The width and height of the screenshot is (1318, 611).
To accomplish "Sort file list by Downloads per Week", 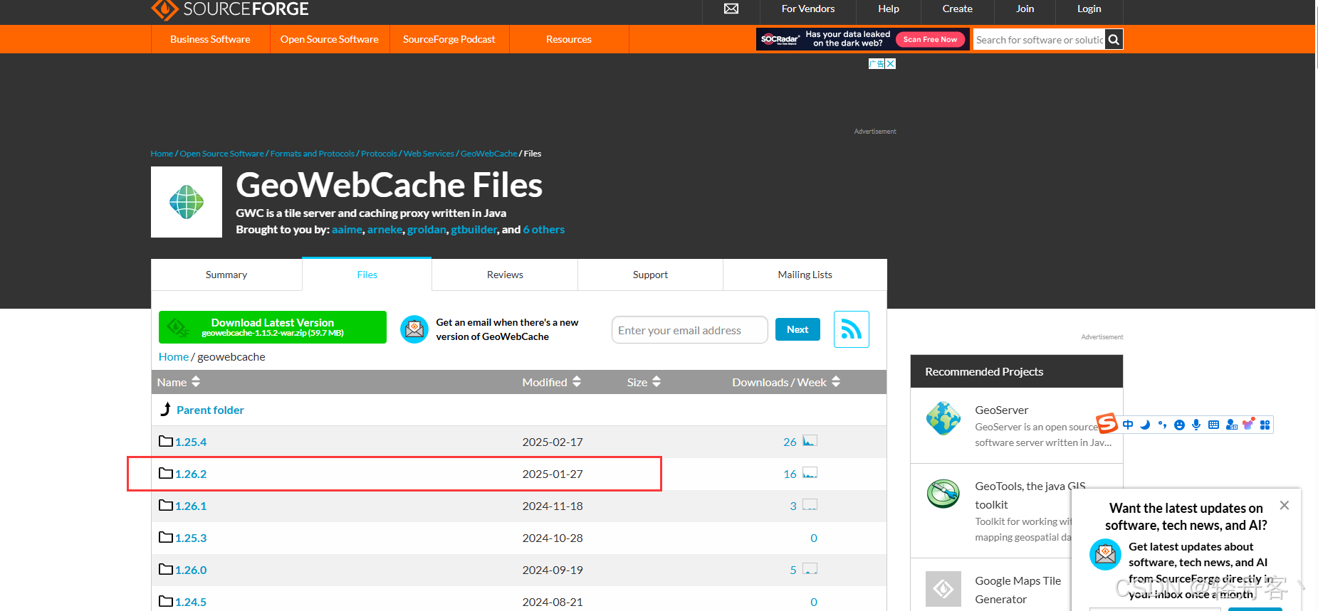I will [786, 382].
